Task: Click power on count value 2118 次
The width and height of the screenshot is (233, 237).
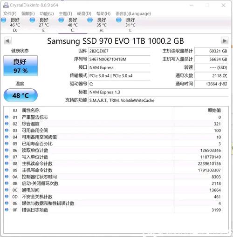Action: point(212,76)
